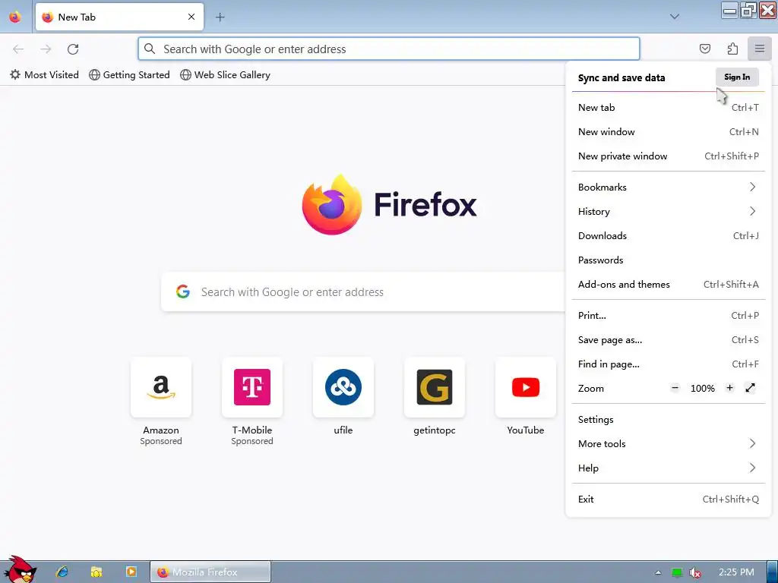The width and height of the screenshot is (778, 583).
Task: Expand the Help submenu
Action: [x=668, y=468]
